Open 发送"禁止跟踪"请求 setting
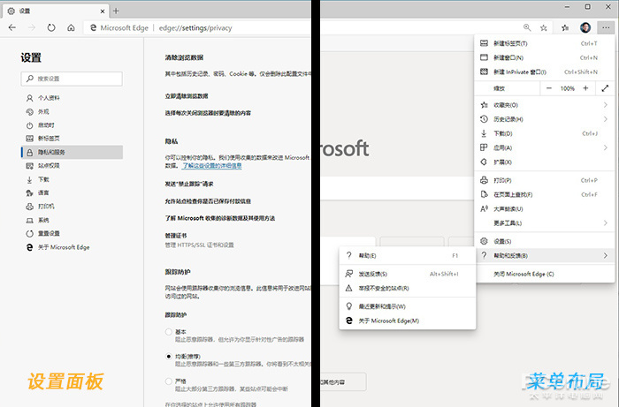The width and height of the screenshot is (619, 407). pos(189,184)
